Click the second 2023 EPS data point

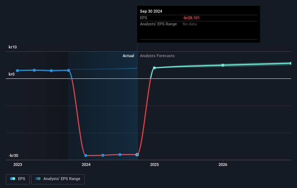[x=34, y=70]
